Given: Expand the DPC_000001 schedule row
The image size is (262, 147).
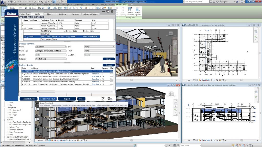Looking at the screenshot, I should coord(23,28).
